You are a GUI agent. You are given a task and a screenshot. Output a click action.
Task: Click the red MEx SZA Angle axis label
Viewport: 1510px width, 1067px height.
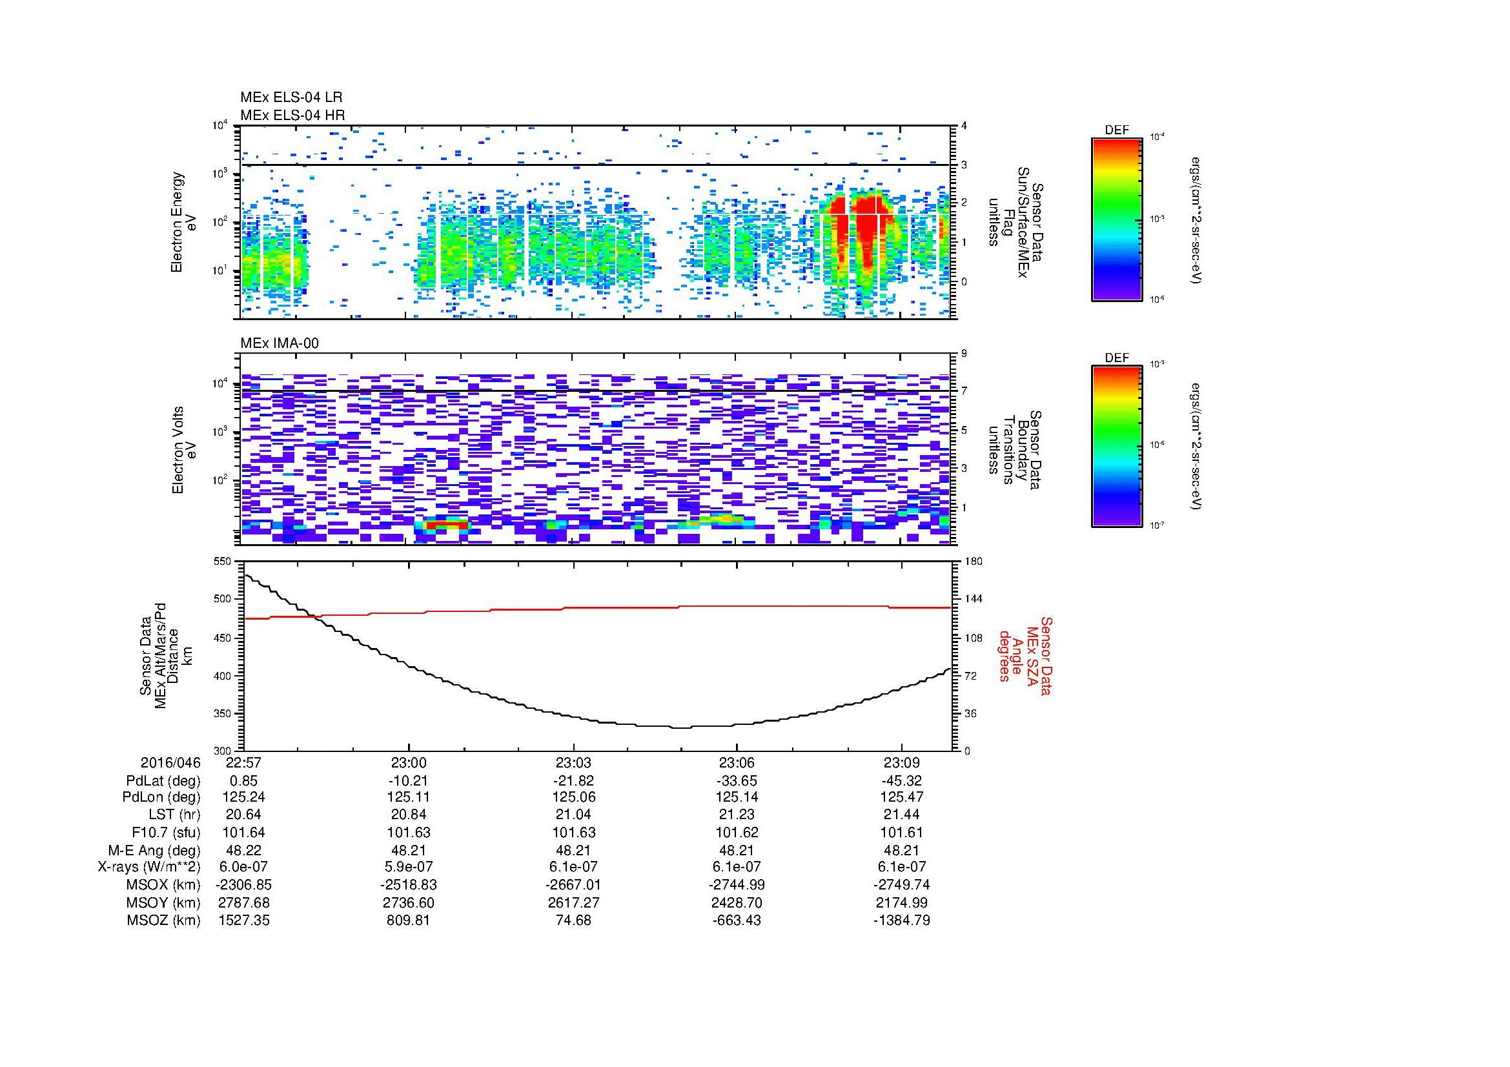1025,655
